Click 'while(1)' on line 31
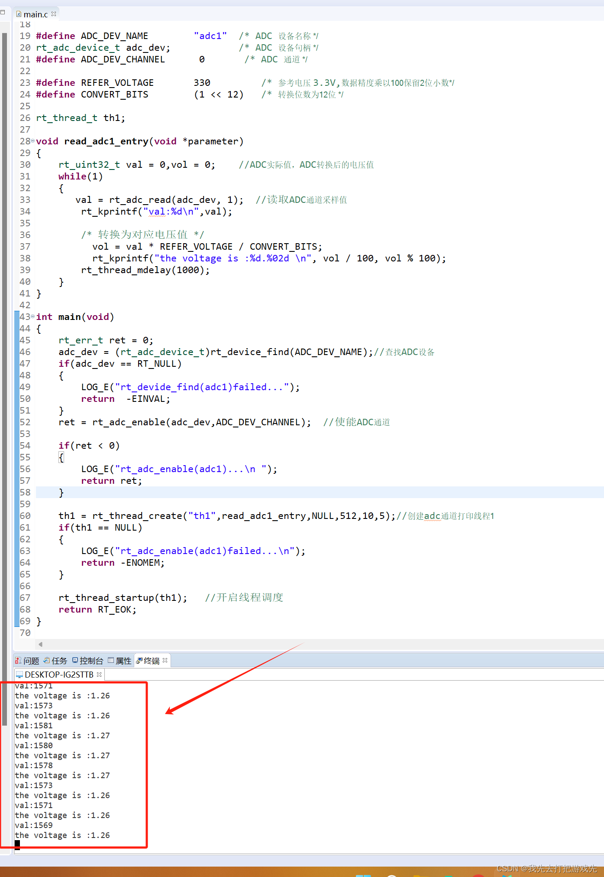The width and height of the screenshot is (604, 877). [81, 176]
